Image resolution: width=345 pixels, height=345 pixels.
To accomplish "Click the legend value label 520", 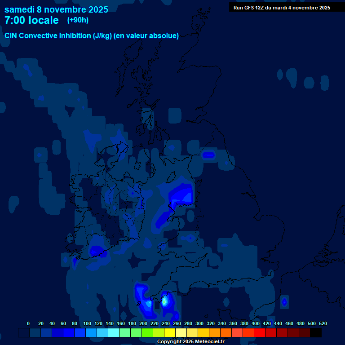I will 323,323.
